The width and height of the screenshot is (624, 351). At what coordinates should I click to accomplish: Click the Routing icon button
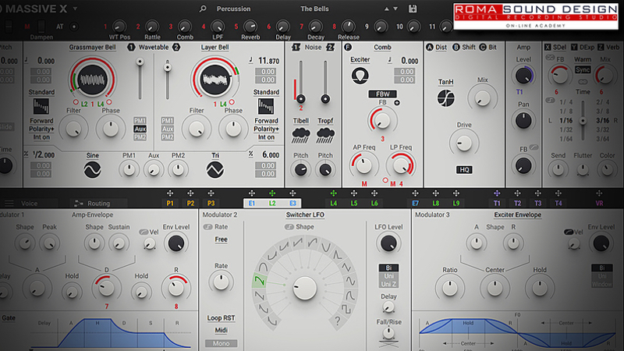pos(79,204)
